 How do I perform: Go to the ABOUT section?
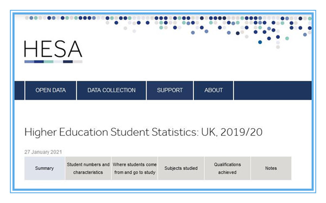[214, 90]
